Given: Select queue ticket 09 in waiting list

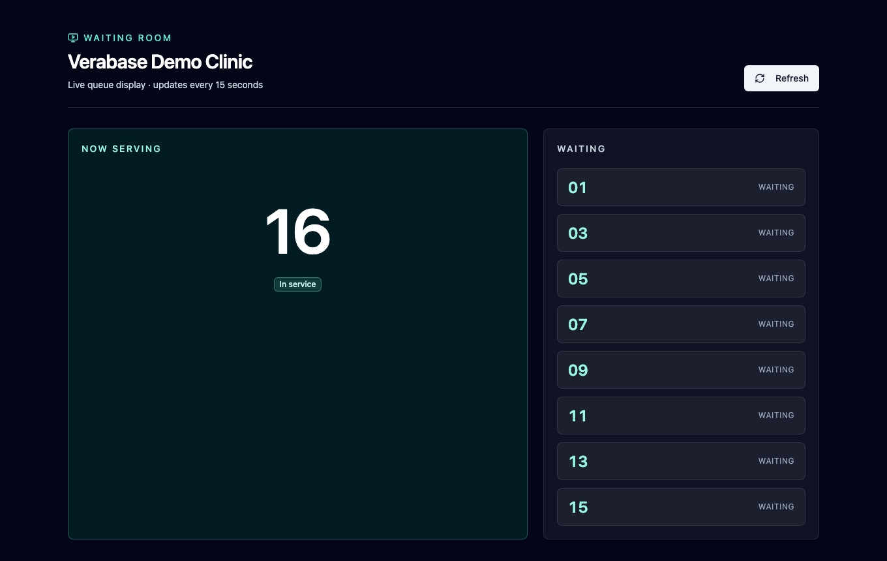Looking at the screenshot, I should pos(681,370).
